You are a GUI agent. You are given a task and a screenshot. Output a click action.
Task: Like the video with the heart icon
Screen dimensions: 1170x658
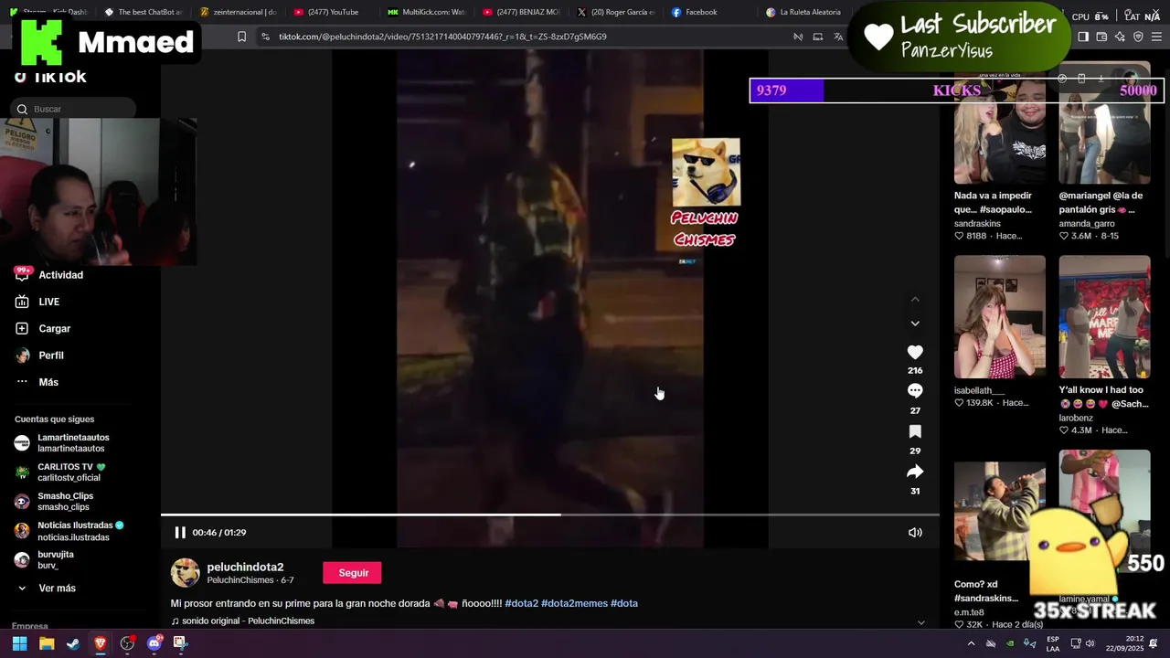click(915, 352)
